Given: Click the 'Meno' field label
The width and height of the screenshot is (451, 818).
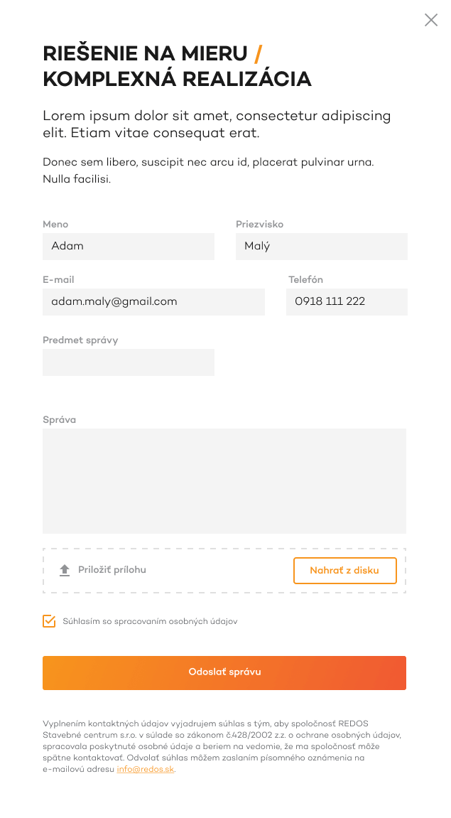Looking at the screenshot, I should coord(55,225).
